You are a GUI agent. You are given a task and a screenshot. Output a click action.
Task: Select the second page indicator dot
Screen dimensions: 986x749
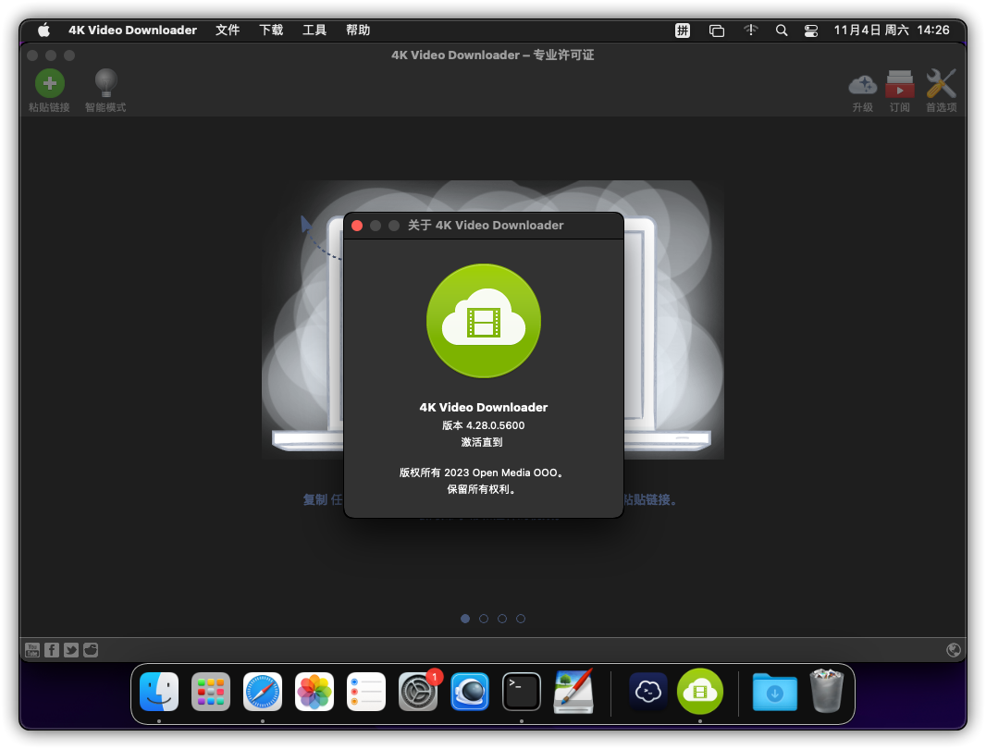point(484,619)
